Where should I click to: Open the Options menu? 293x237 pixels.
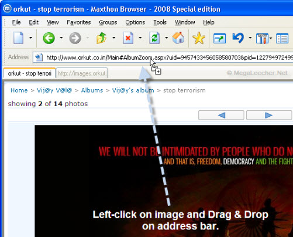pos(135,22)
